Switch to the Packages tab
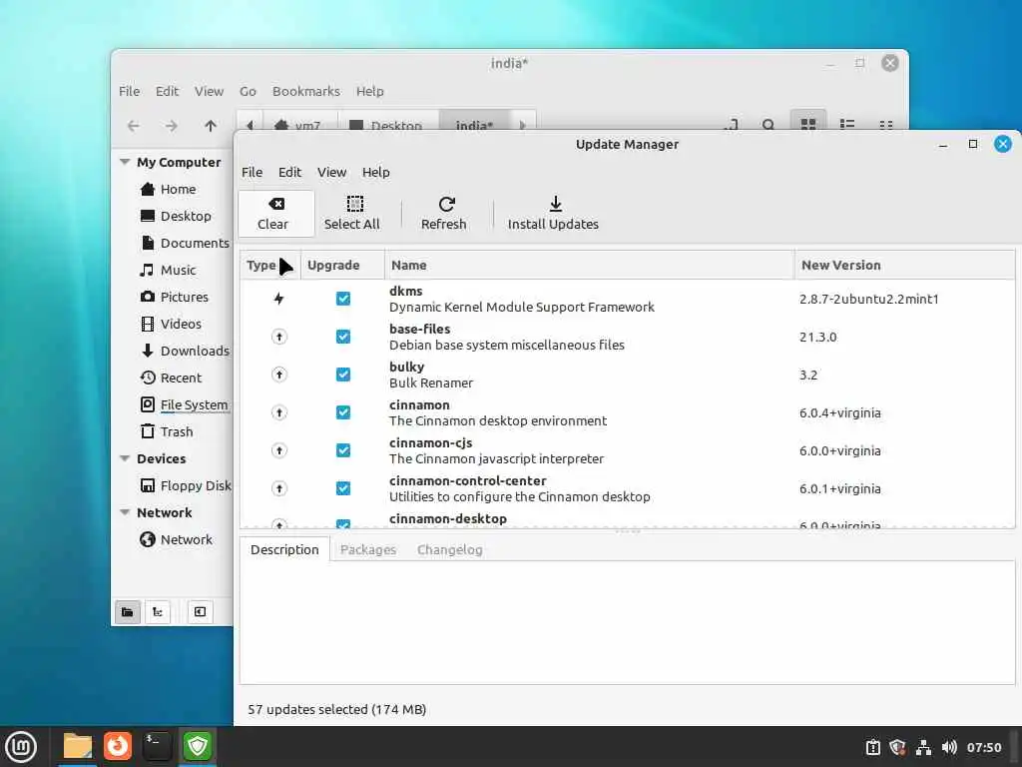 [368, 550]
